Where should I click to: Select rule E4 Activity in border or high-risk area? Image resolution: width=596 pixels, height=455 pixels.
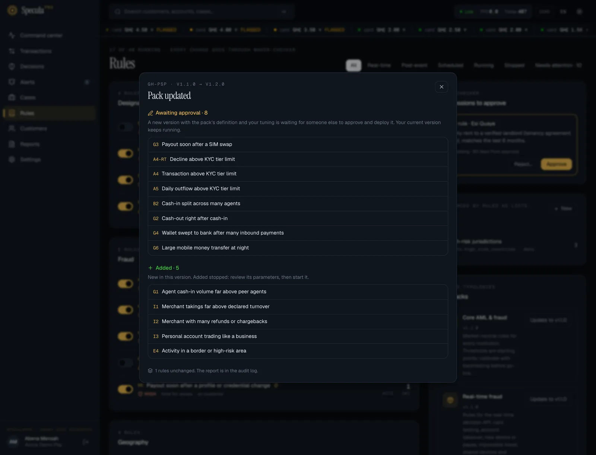[x=298, y=351]
